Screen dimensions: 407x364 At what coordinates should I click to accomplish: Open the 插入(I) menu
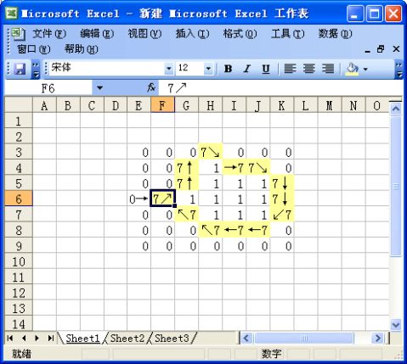click(192, 34)
